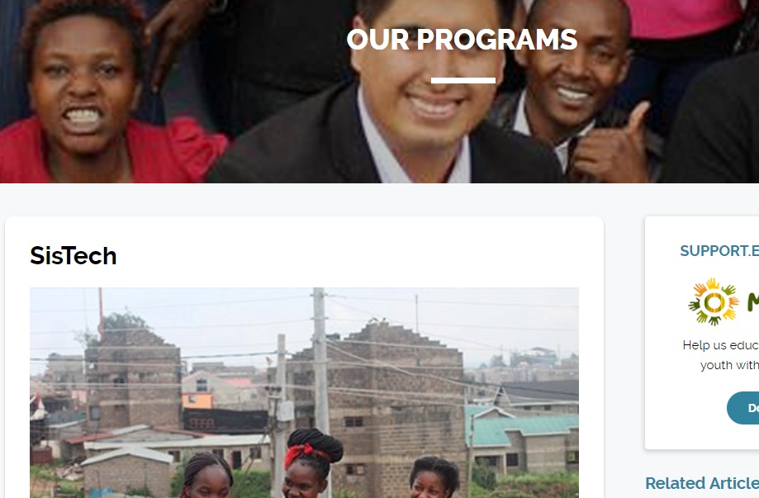Click the partially visible teal Donate button
The width and height of the screenshot is (759, 498).
click(743, 408)
